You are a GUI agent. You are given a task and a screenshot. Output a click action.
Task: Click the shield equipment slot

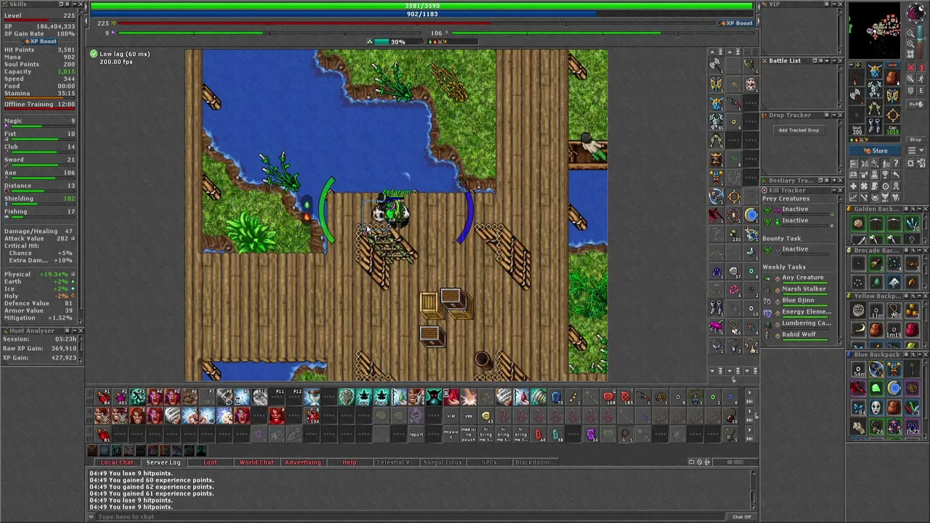[x=892, y=96]
